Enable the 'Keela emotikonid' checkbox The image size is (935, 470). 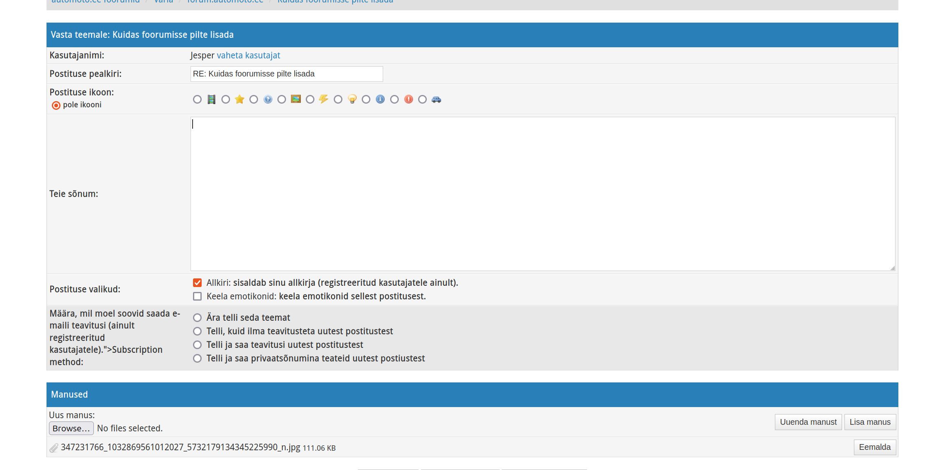click(198, 296)
